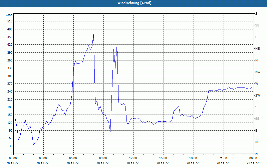Pick the 18:00 time label
267x167 pixels.
tap(194, 158)
